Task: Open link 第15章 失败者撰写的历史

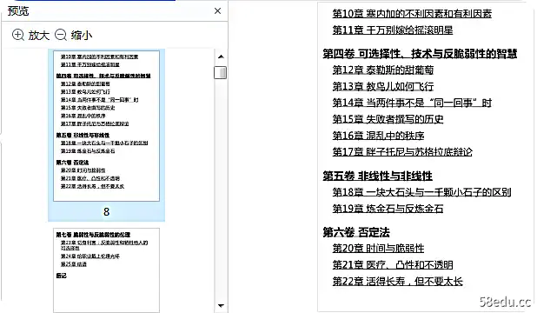Action: pyautogui.click(x=388, y=119)
